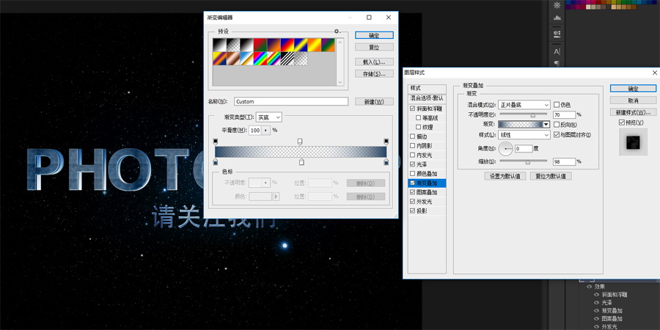The height and width of the screenshot is (330, 660).
Task: Open the 样式 gradient style dropdown
Action: click(x=524, y=135)
